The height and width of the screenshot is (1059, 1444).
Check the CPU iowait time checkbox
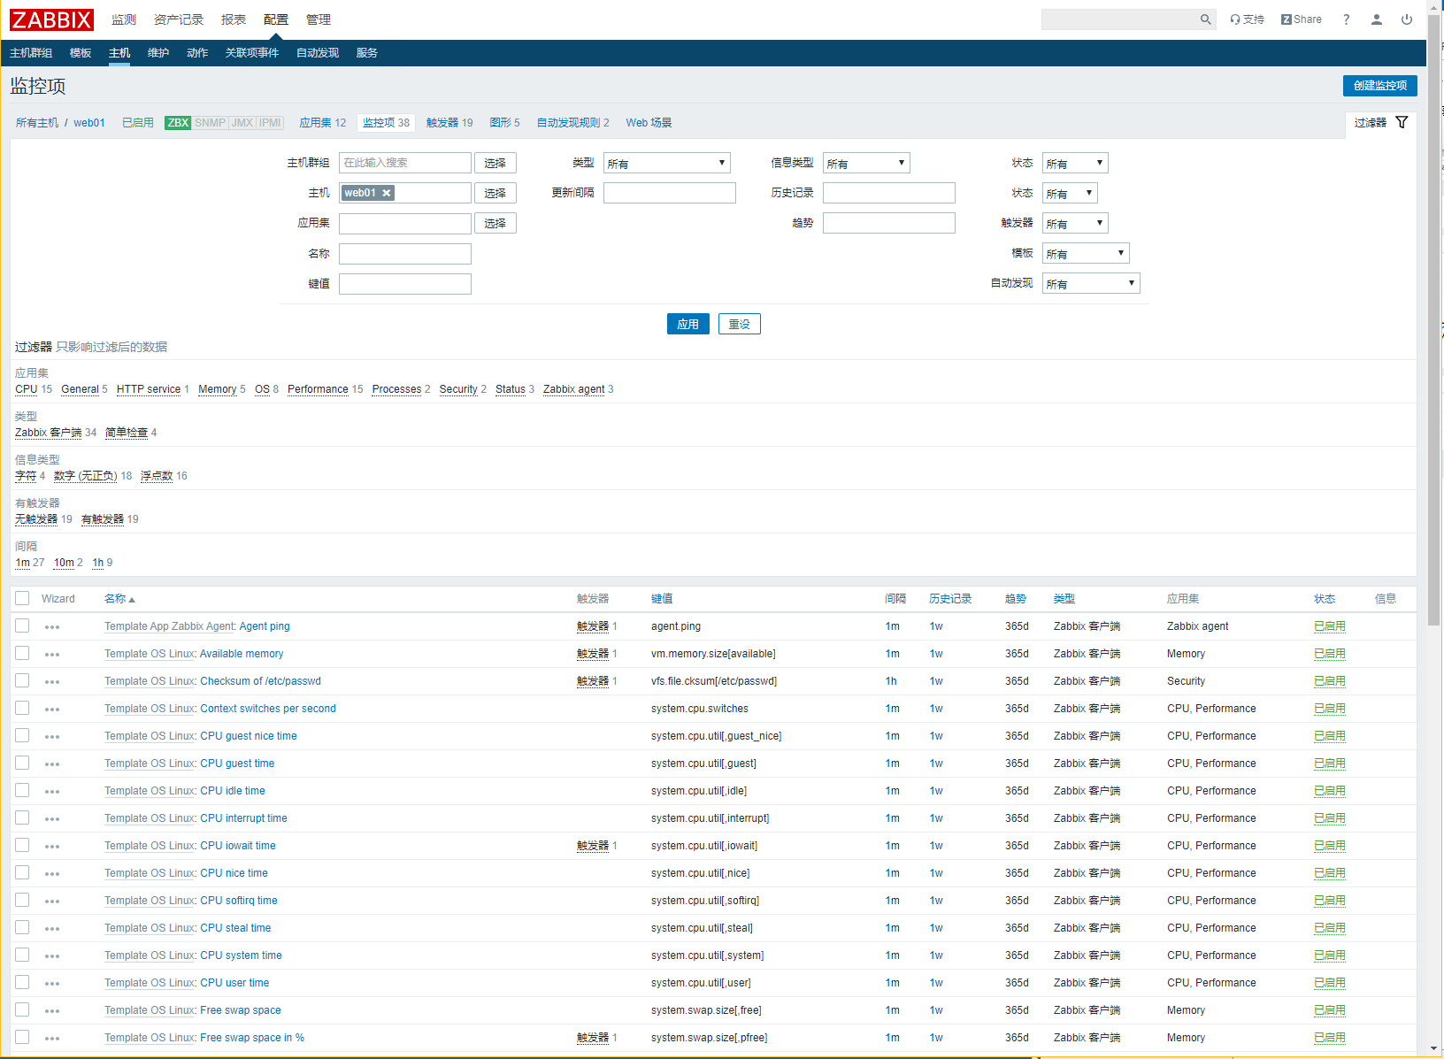(x=22, y=845)
